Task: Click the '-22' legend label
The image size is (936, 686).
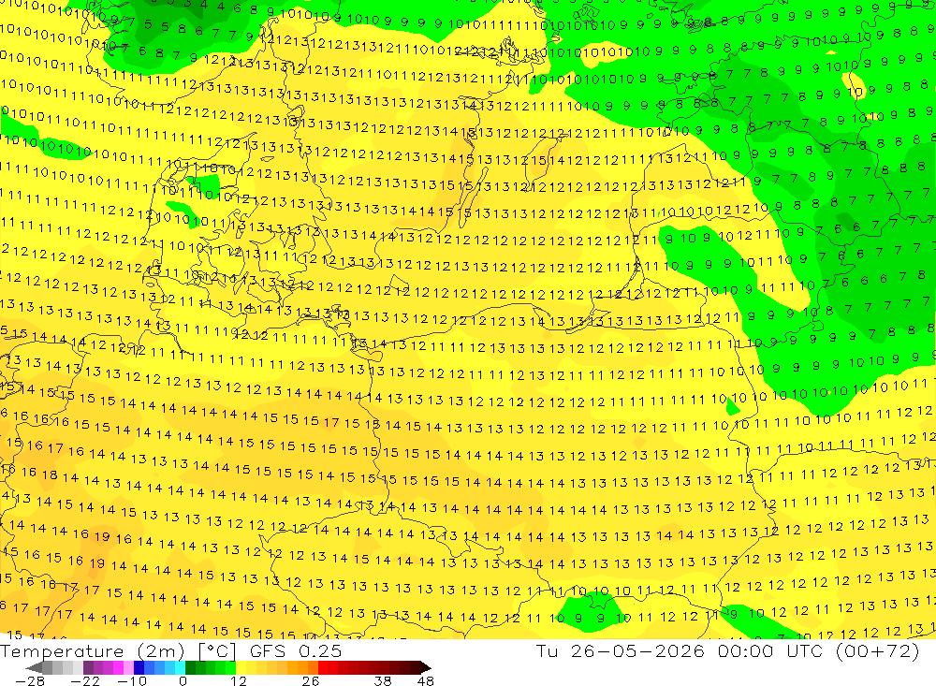Action: tap(85, 681)
